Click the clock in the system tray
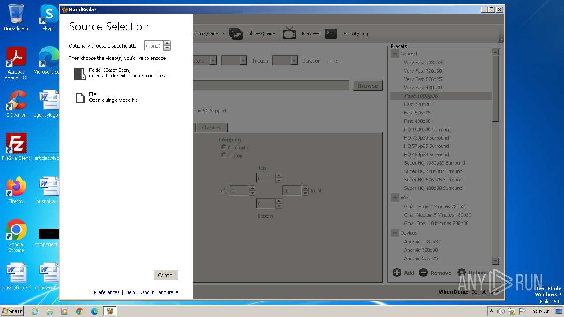Viewport: 564px width, 317px height. click(542, 311)
